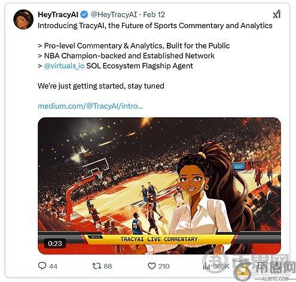This screenshot has width=296, height=282.
Task: Open the Feb 12 timestamp link
Action: point(154,14)
